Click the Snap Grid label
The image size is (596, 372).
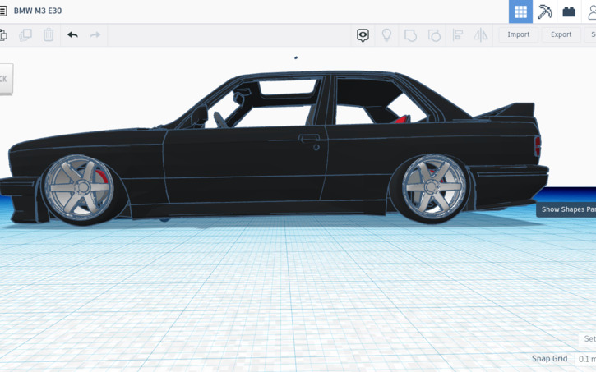click(549, 359)
